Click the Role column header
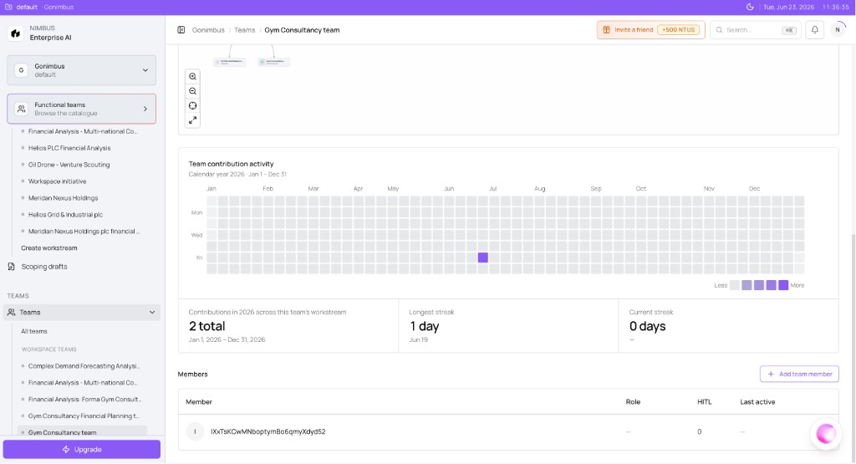The image size is (856, 464). pyautogui.click(x=633, y=402)
